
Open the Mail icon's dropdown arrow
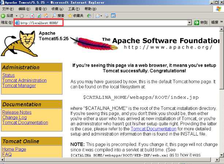point(101,16)
